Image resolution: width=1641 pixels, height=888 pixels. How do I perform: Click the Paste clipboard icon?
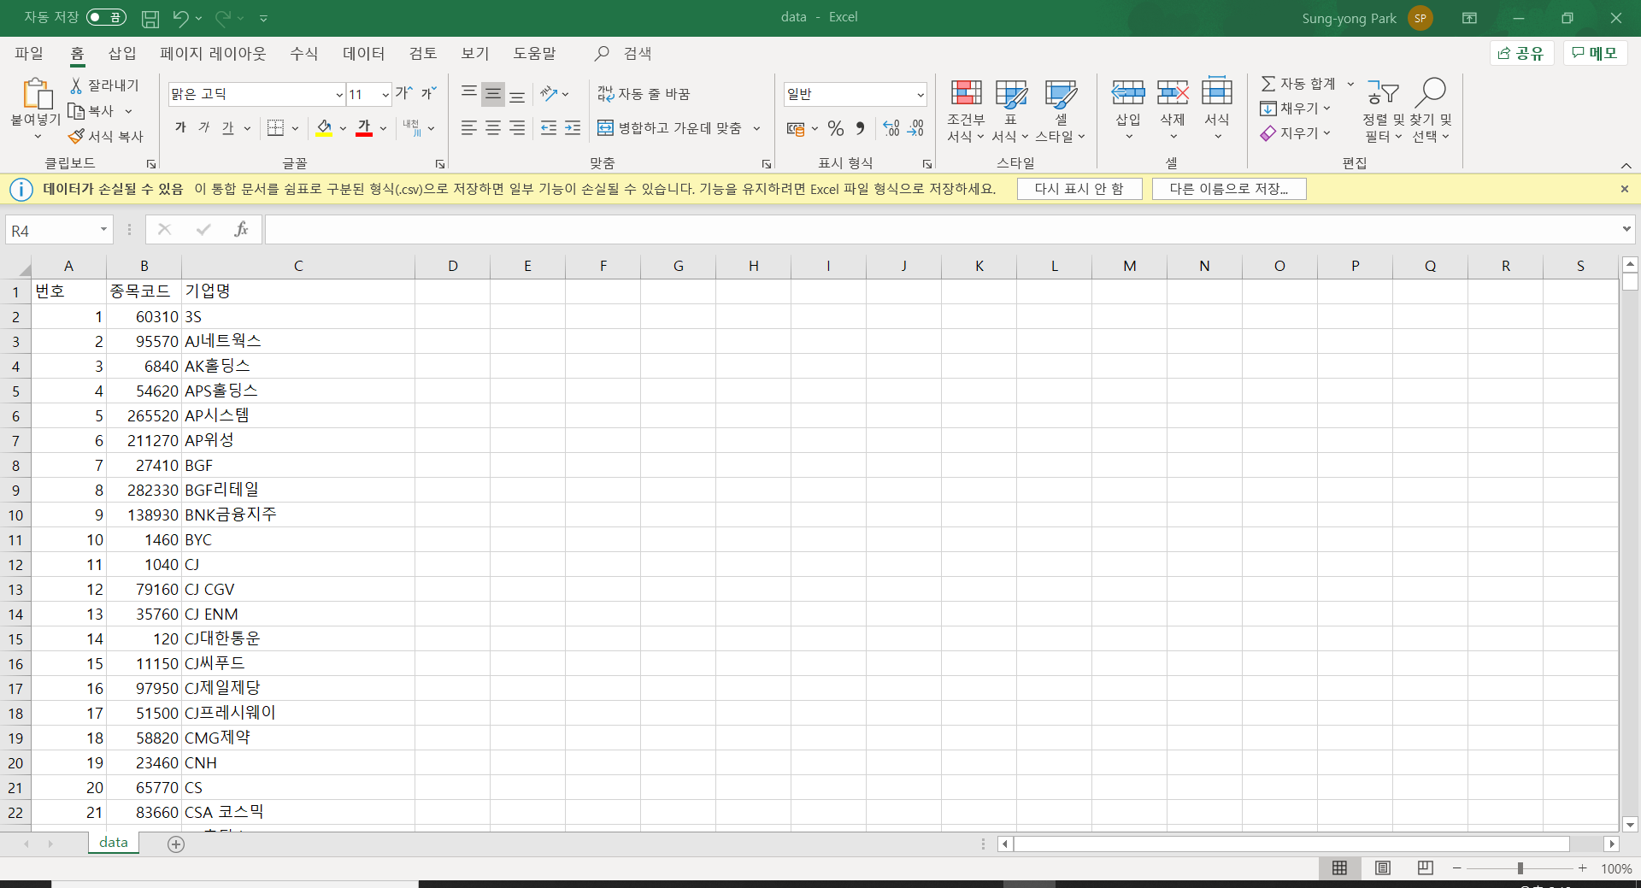pyautogui.click(x=36, y=94)
